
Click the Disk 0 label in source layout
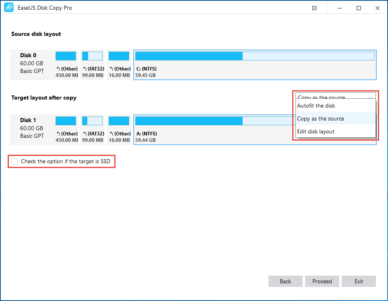click(x=28, y=55)
